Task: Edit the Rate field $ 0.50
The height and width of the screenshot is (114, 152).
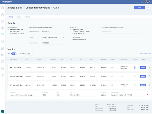Action: click(x=60, y=95)
